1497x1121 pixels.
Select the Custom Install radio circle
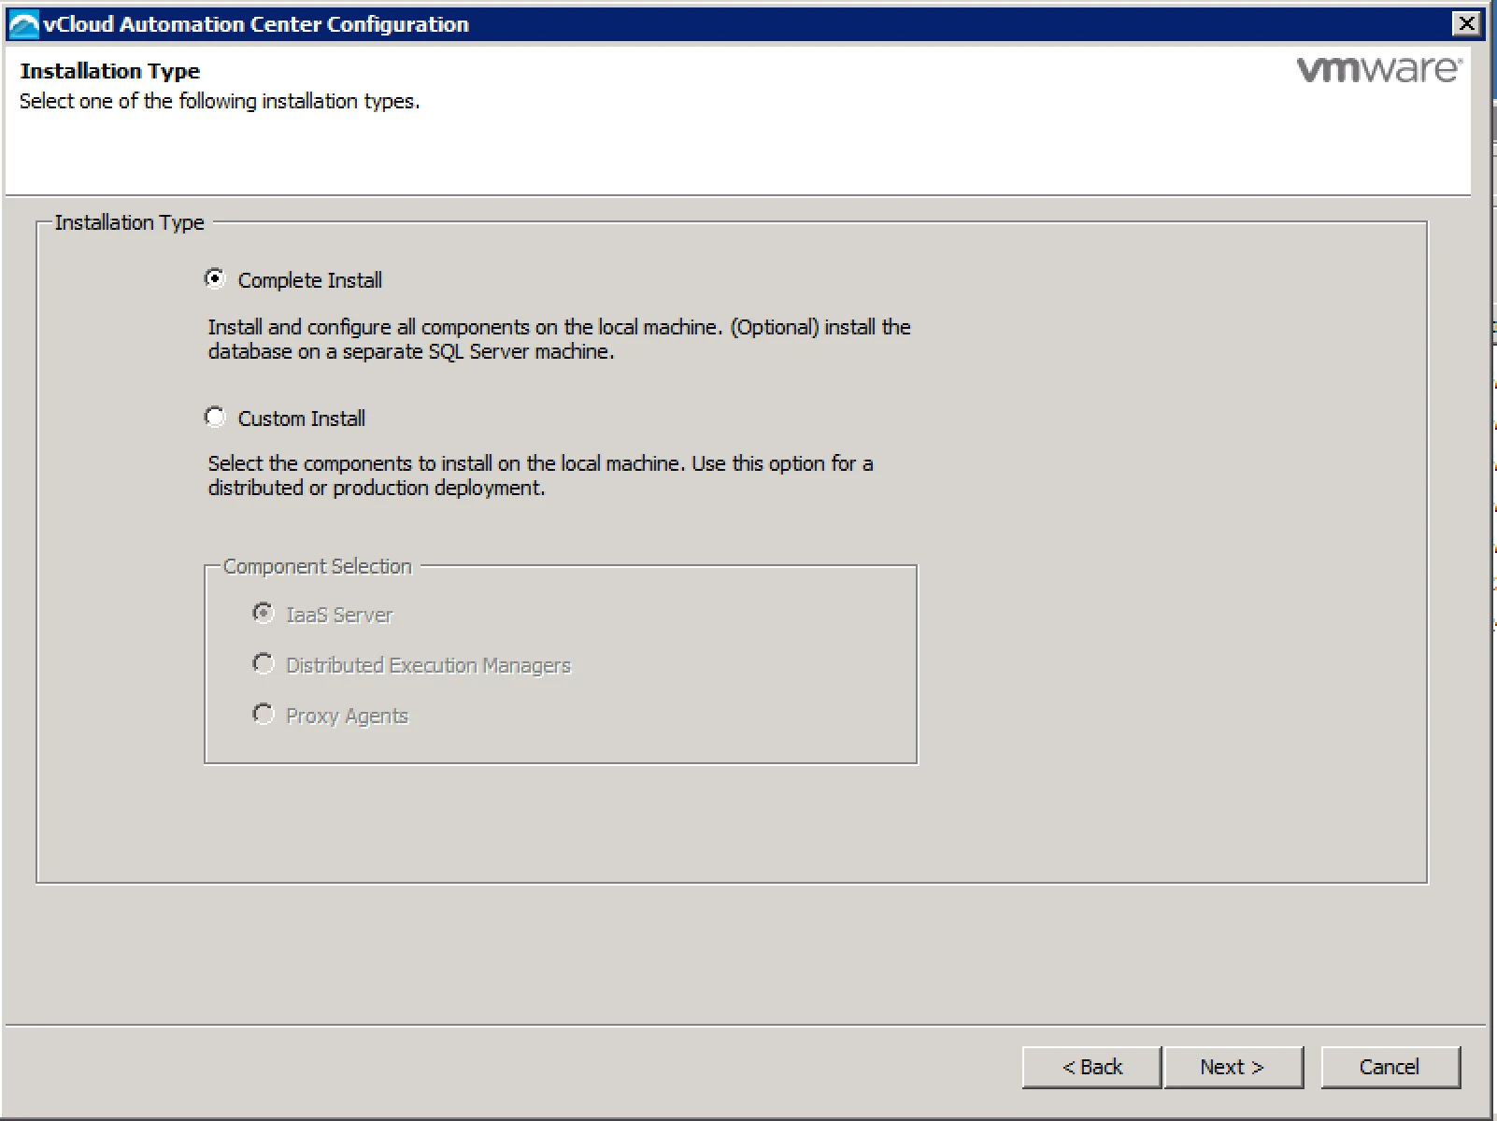click(x=215, y=418)
